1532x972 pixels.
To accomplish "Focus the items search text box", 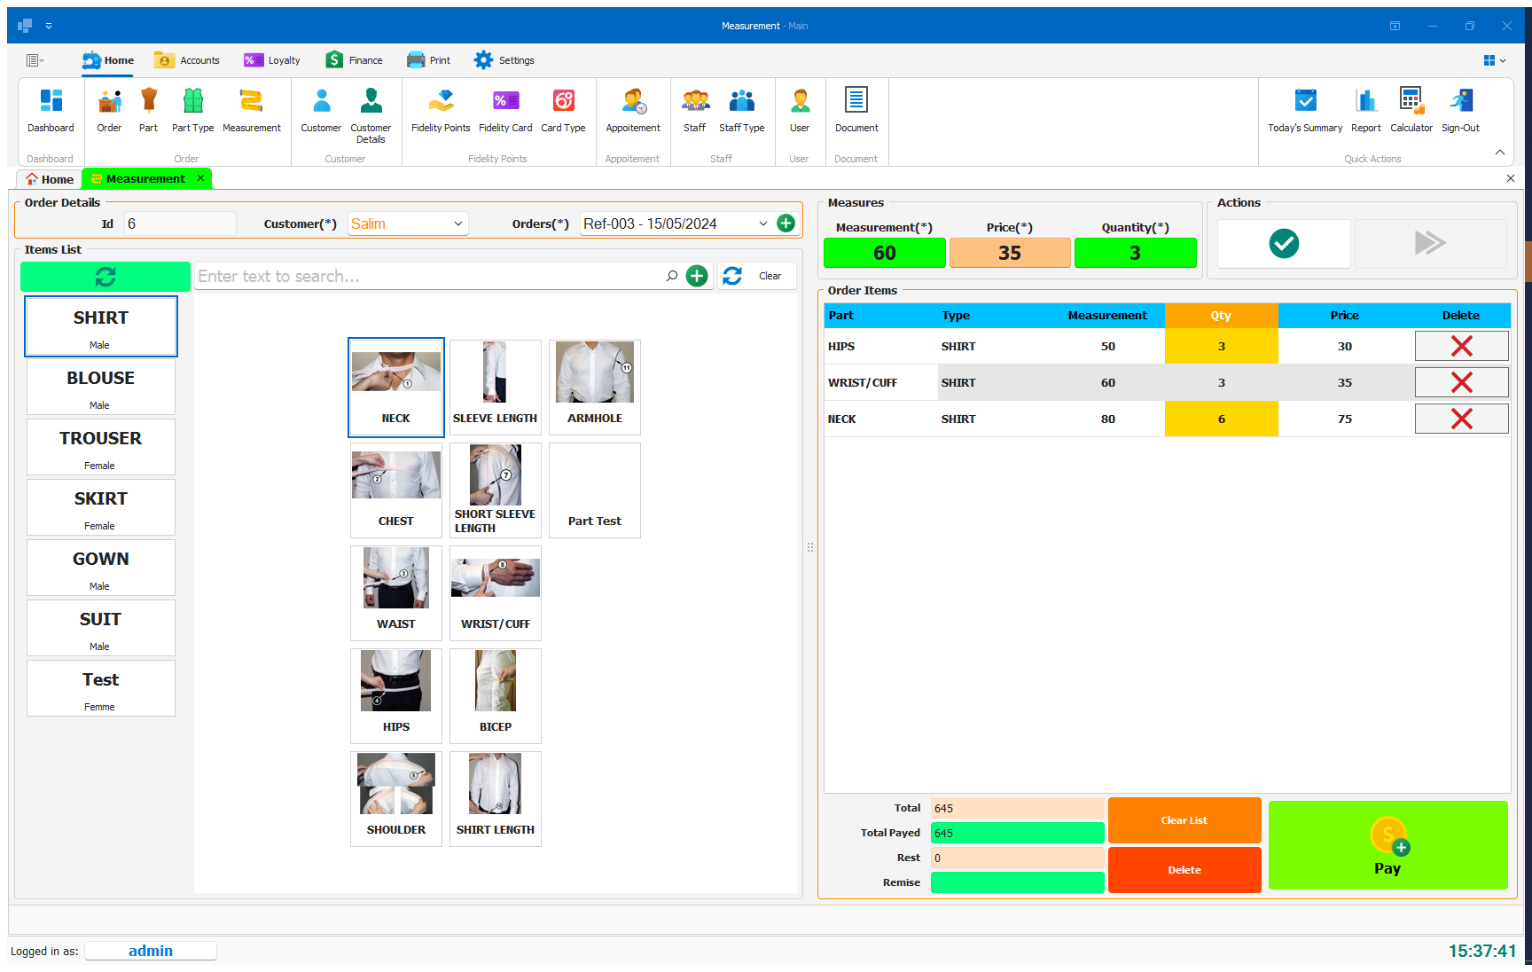I will tap(430, 276).
